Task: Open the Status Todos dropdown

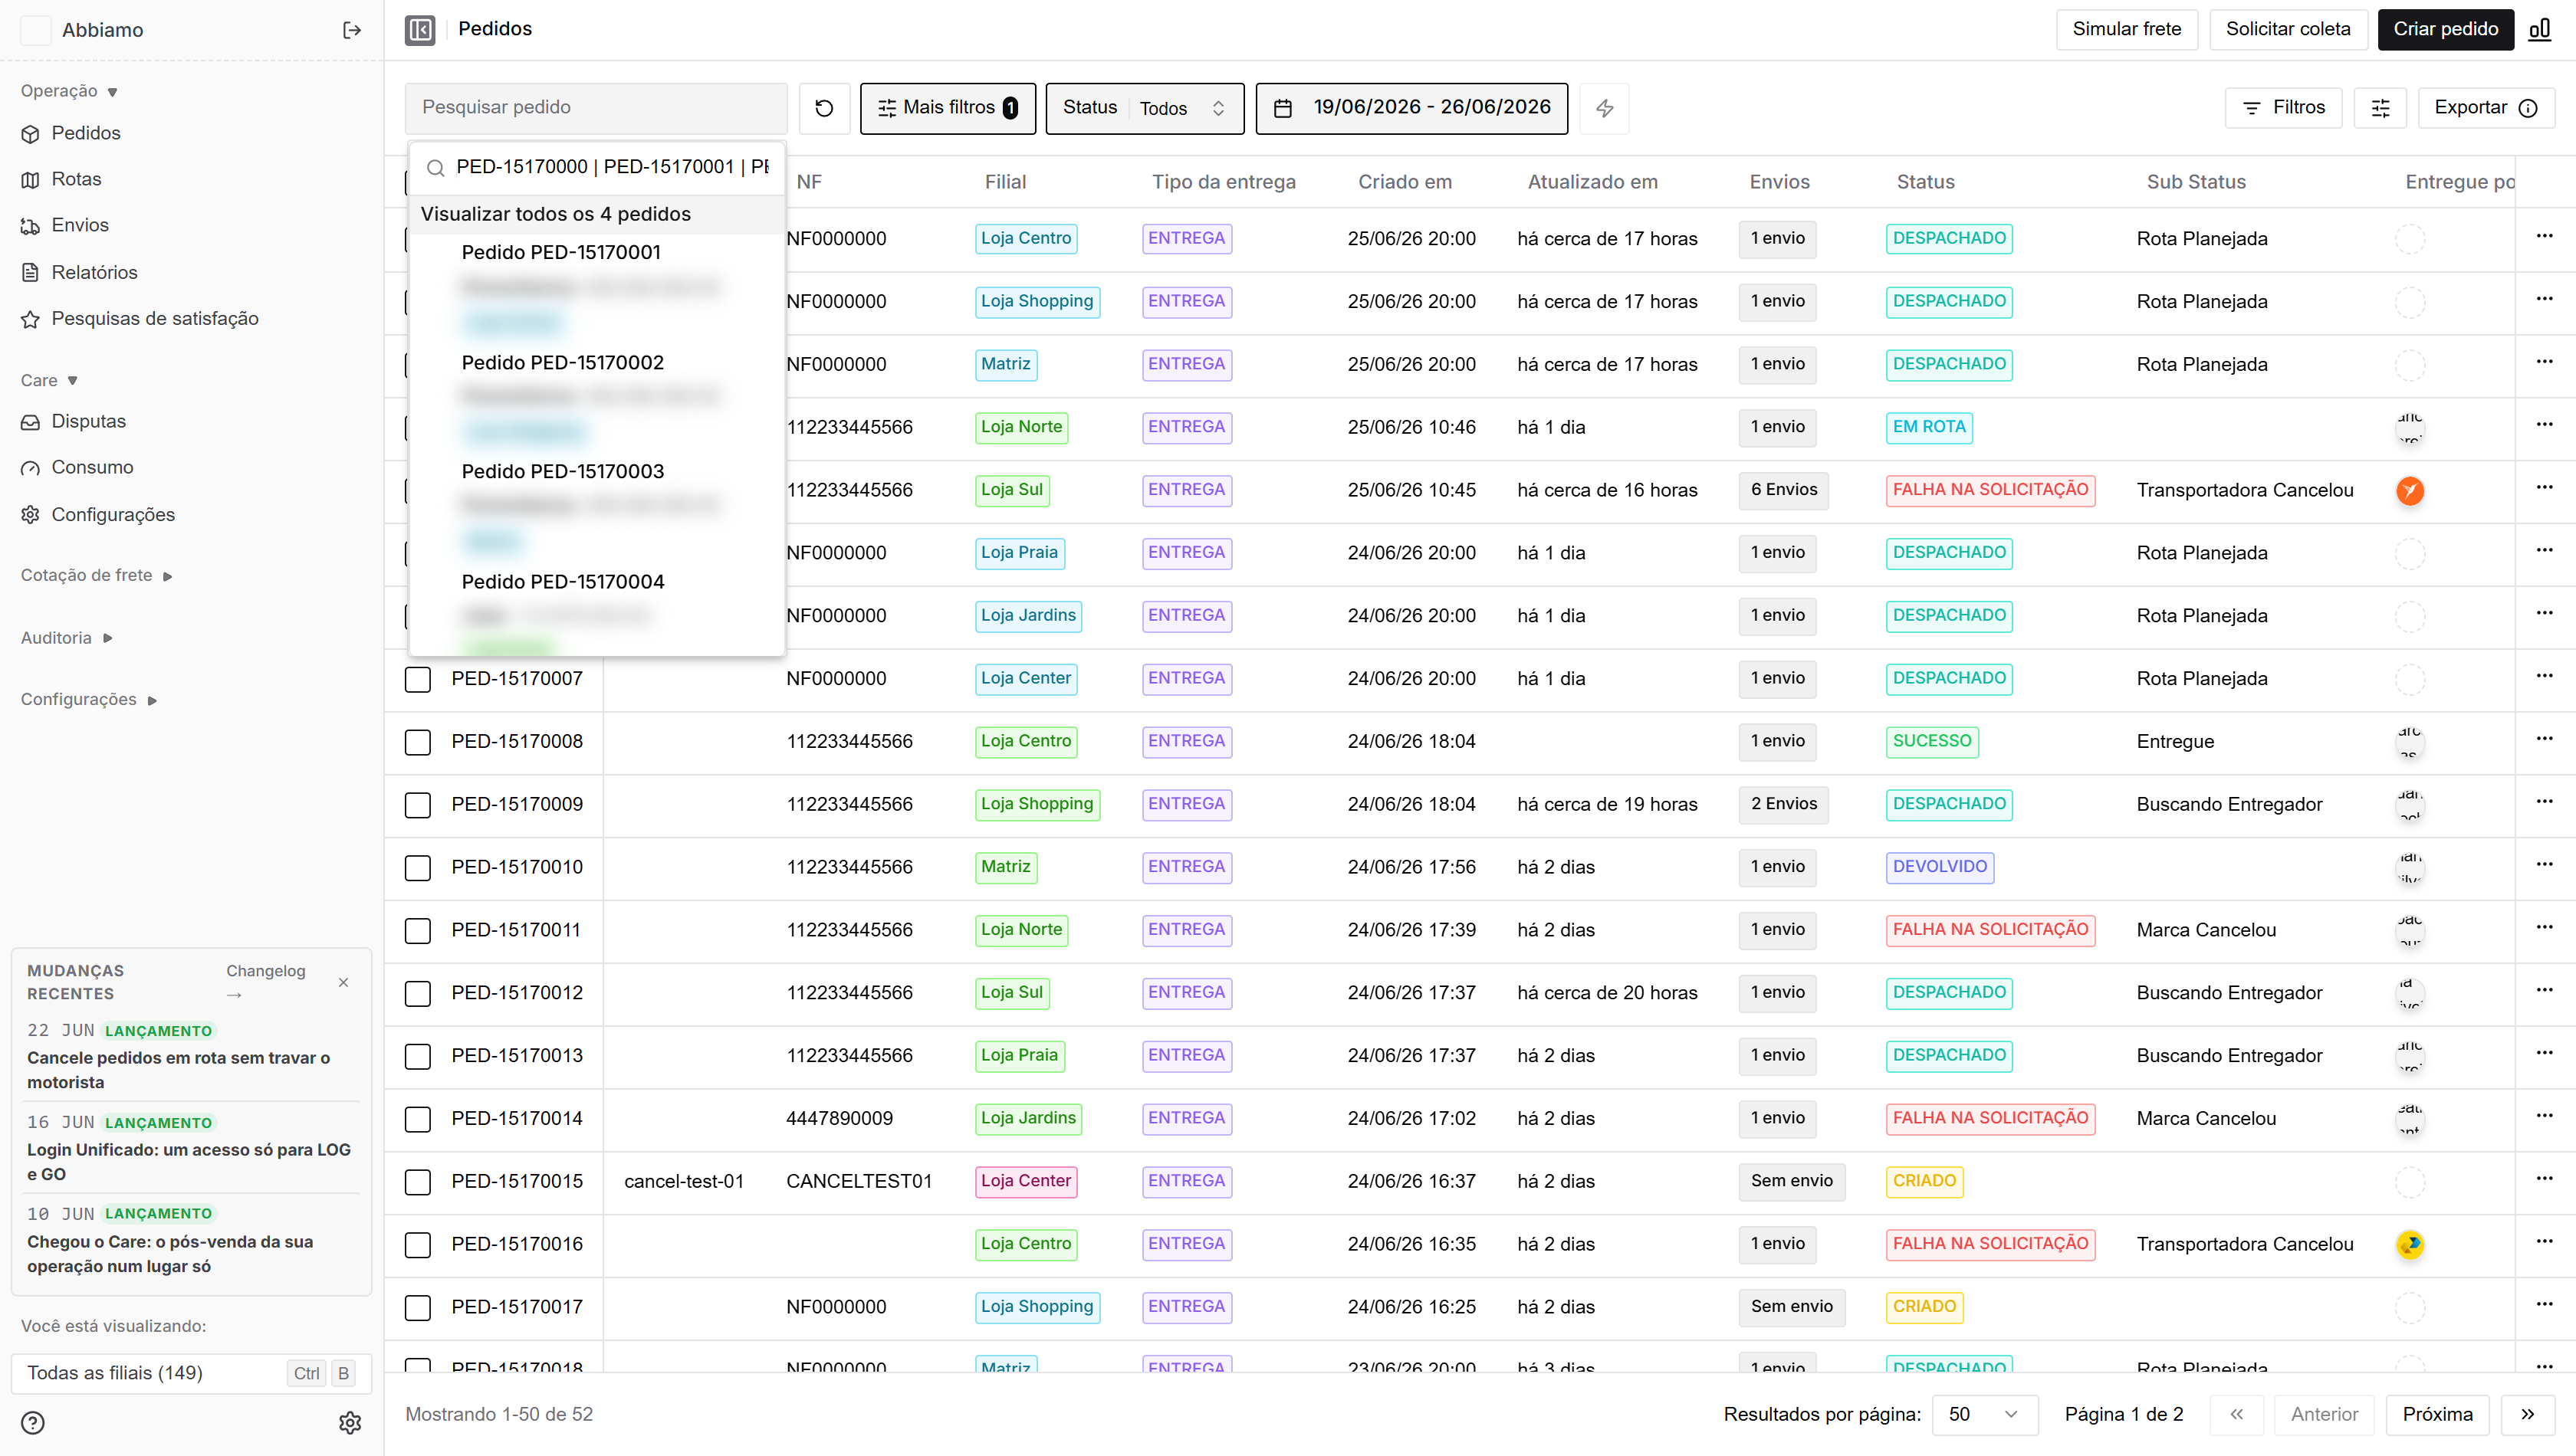Action: [1145, 108]
